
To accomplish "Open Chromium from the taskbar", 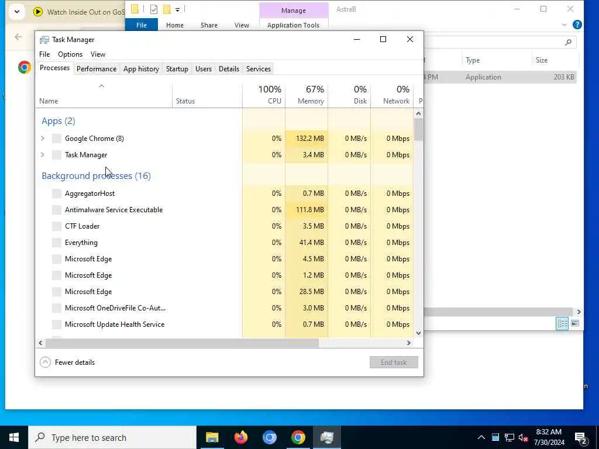I will (x=269, y=437).
